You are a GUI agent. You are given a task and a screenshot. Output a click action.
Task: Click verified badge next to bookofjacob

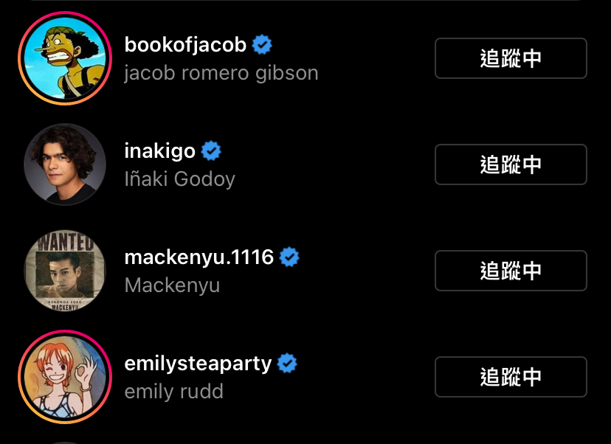click(x=262, y=44)
